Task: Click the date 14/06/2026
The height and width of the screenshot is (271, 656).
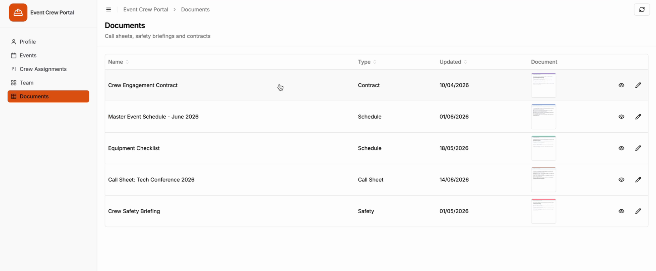Action: point(454,180)
